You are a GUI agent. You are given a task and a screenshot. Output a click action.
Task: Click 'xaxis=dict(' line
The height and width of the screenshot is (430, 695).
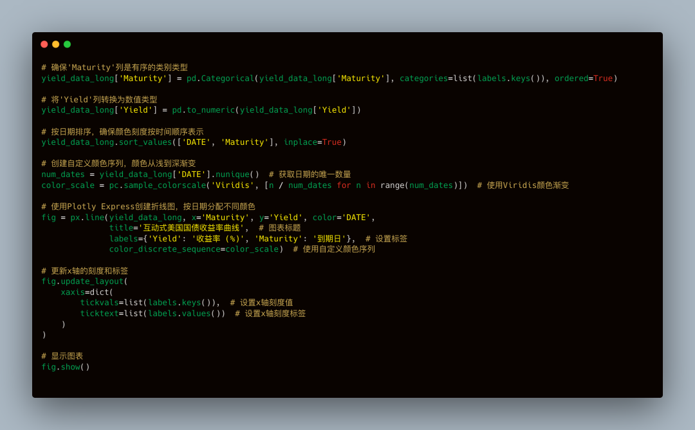tap(87, 292)
